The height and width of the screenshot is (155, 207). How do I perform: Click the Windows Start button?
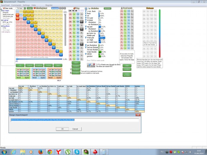pos(4,152)
